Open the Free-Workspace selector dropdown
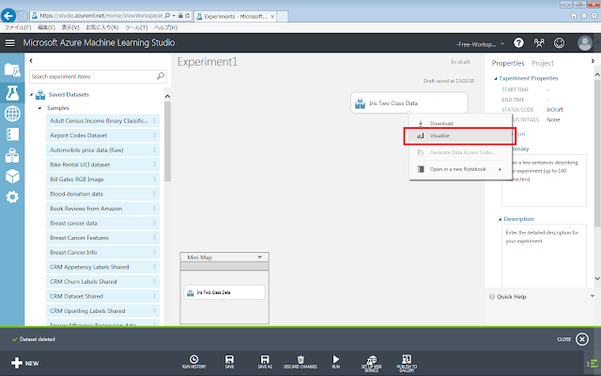 [480, 44]
